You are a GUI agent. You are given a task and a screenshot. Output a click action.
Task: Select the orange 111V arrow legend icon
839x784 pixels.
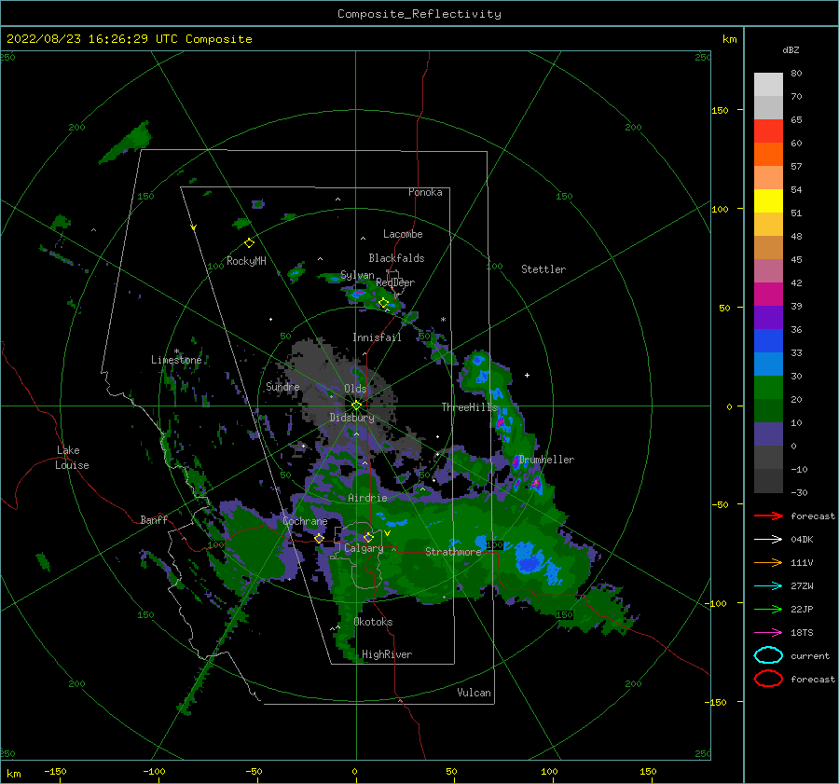(x=768, y=562)
